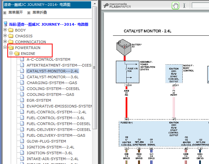Collapse the POWERTRAIN folder node
The height and width of the screenshot is (164, 209).
click(5, 47)
